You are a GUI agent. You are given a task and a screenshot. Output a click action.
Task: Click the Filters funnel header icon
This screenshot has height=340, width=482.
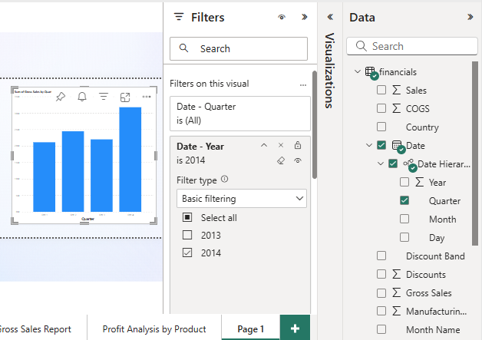[179, 17]
